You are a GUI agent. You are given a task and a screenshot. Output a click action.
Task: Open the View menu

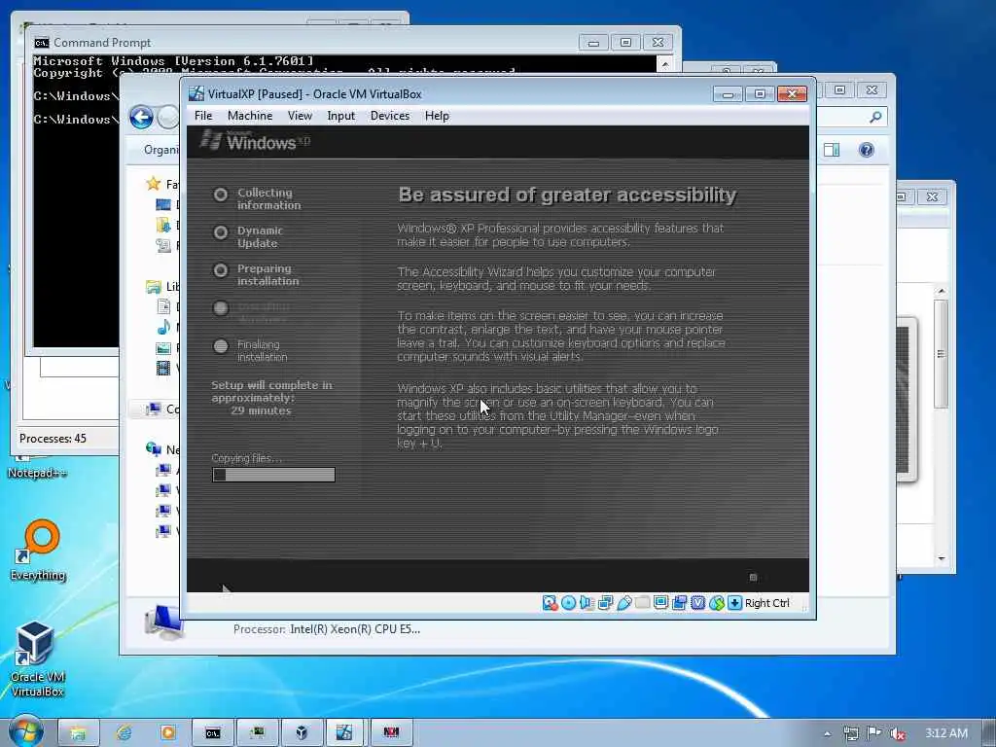pyautogui.click(x=300, y=116)
